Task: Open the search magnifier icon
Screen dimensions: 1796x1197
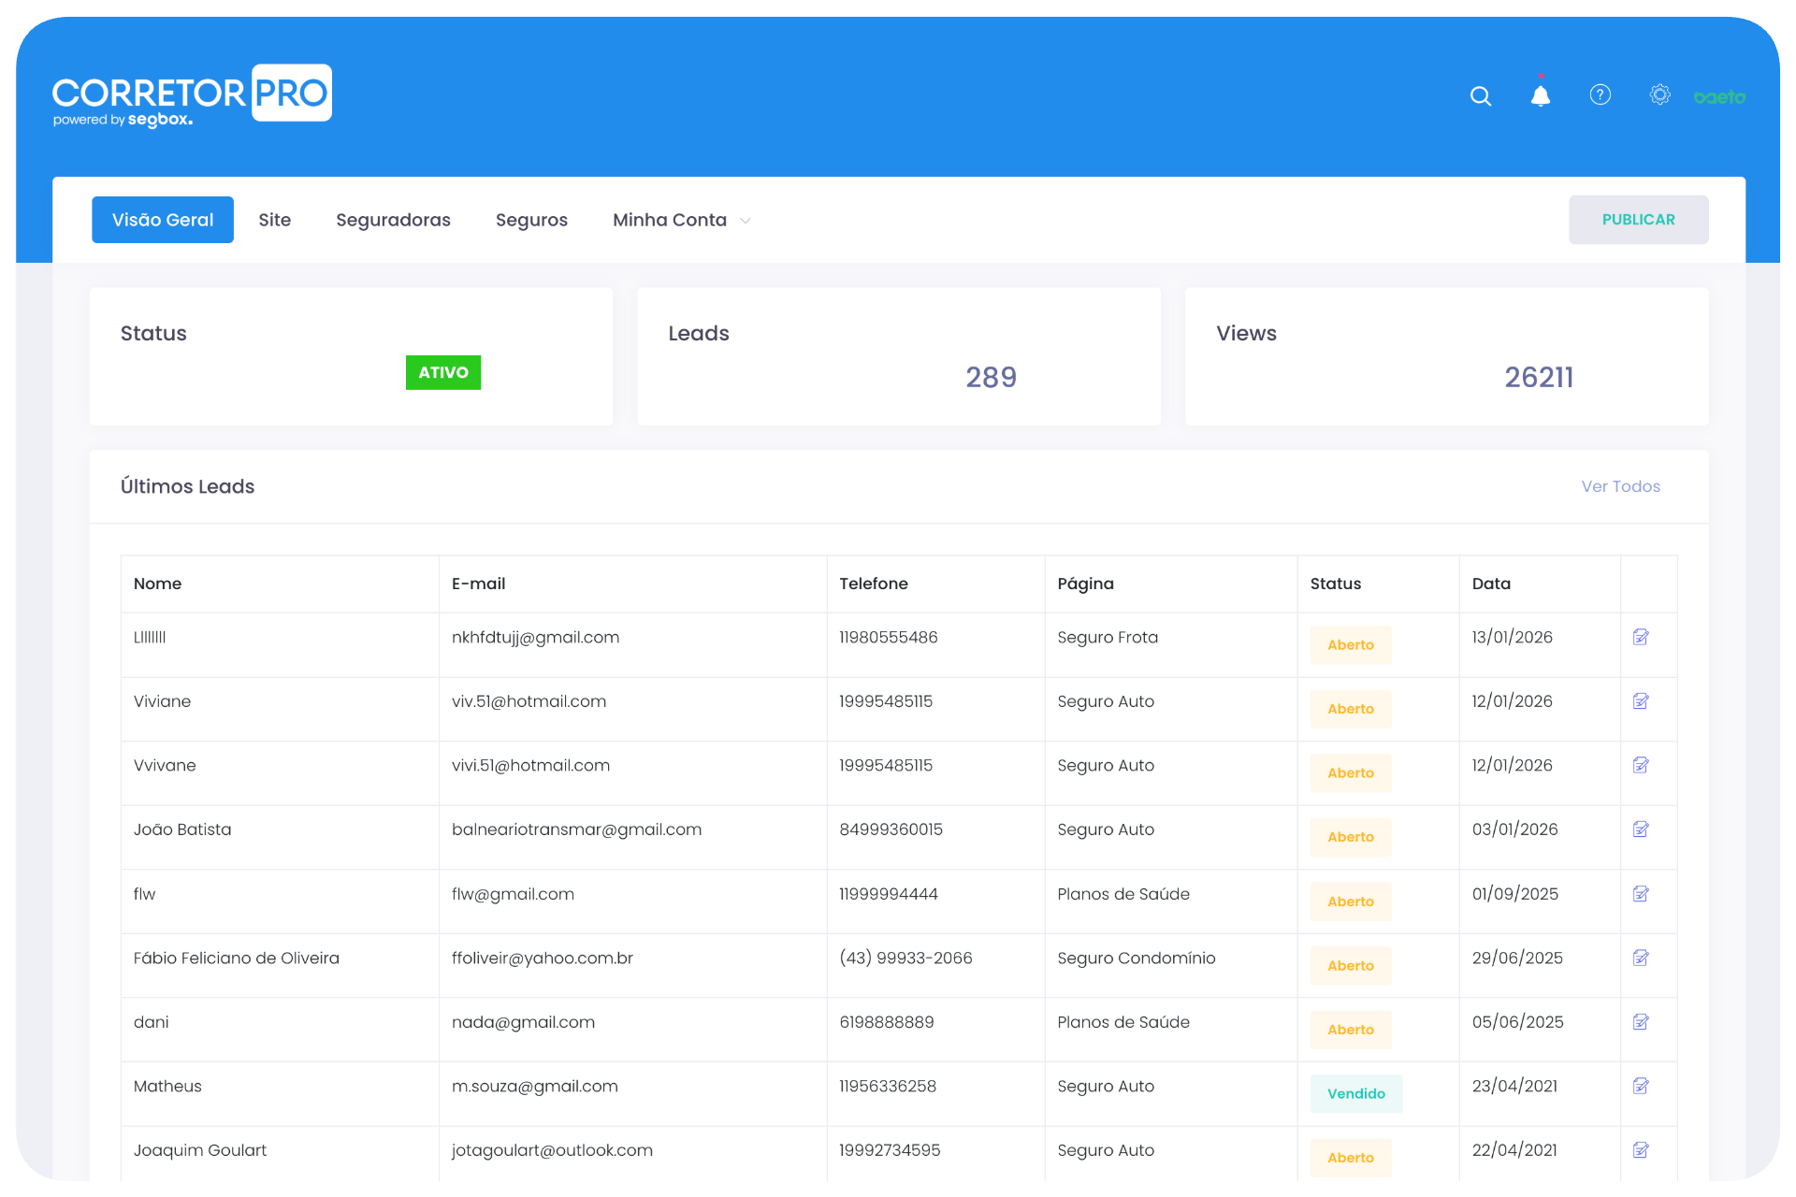Action: pyautogui.click(x=1480, y=96)
